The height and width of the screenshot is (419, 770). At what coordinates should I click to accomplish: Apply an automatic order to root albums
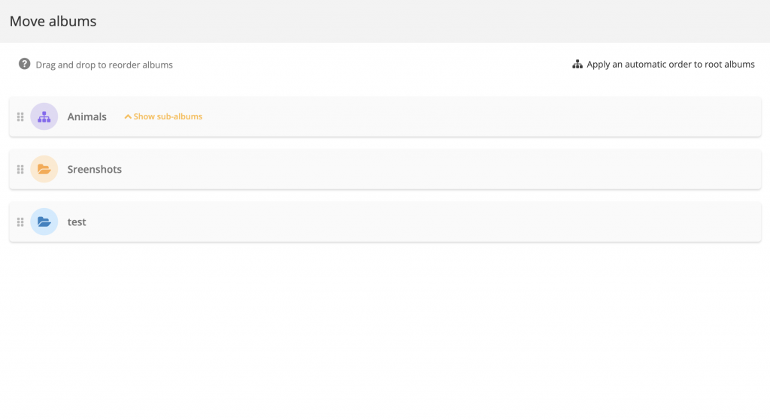(x=670, y=65)
